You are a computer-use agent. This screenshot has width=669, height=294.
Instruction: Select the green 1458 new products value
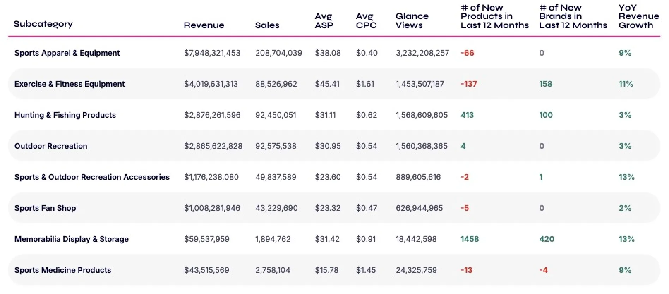(470, 239)
